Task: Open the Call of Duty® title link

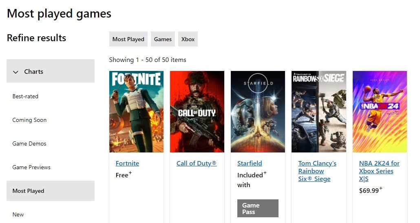Action: [197, 163]
